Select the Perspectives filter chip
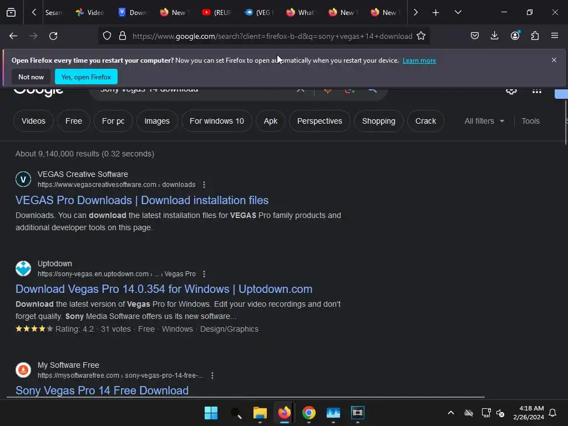The height and width of the screenshot is (426, 568). (319, 121)
